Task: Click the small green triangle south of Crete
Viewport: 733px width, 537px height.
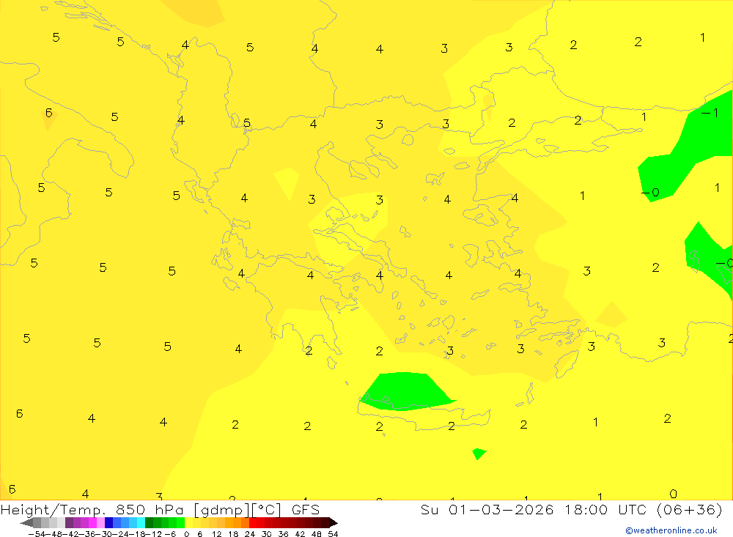Action: click(x=479, y=453)
